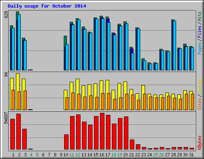Click the cyan "Pages" legend label
Image resolution: width=204 pixels, height=159 pixels.
(200, 48)
